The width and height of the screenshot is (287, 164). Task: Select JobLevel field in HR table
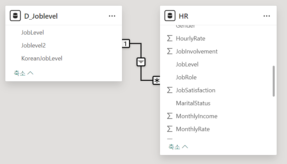pyautogui.click(x=187, y=64)
